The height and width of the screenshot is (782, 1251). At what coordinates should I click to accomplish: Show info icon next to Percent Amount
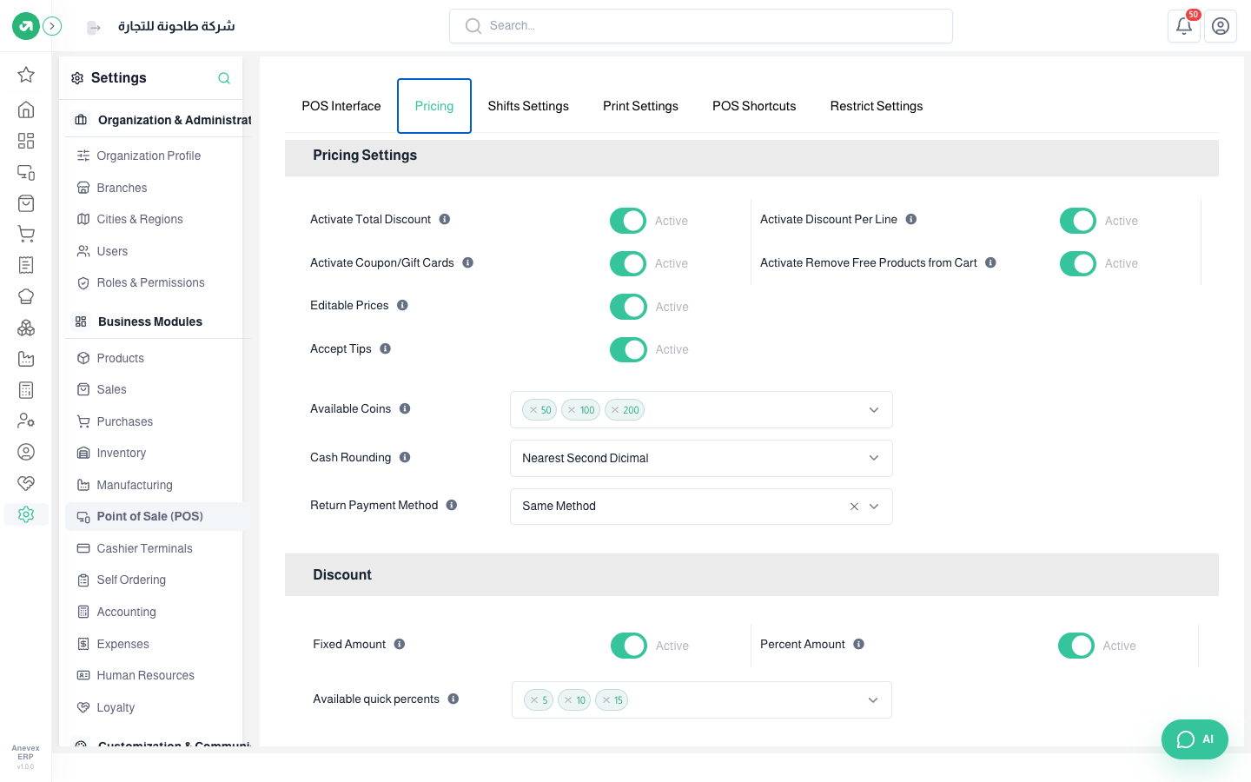(858, 644)
